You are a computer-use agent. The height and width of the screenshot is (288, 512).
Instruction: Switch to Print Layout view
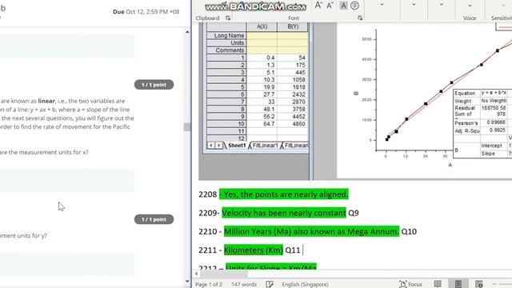458,284
